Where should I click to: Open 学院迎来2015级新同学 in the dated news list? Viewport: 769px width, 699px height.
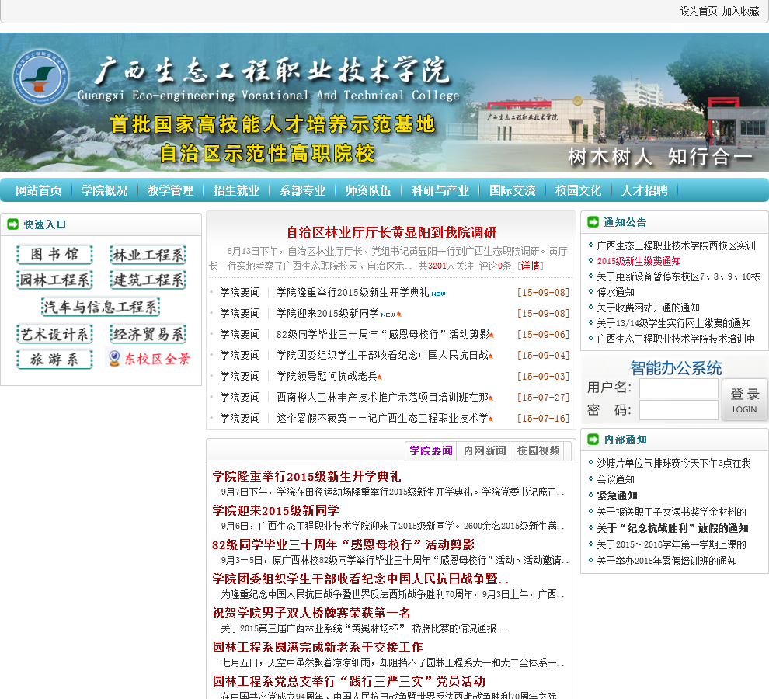328,314
